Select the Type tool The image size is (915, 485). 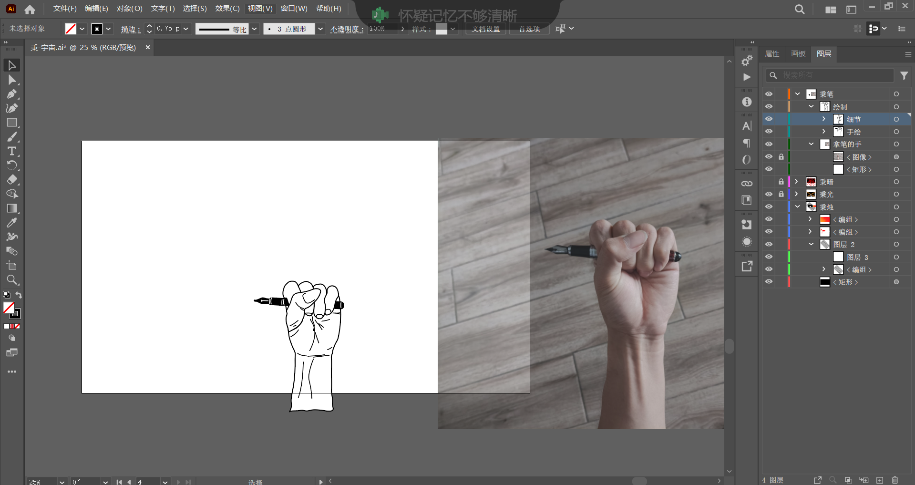(12, 151)
